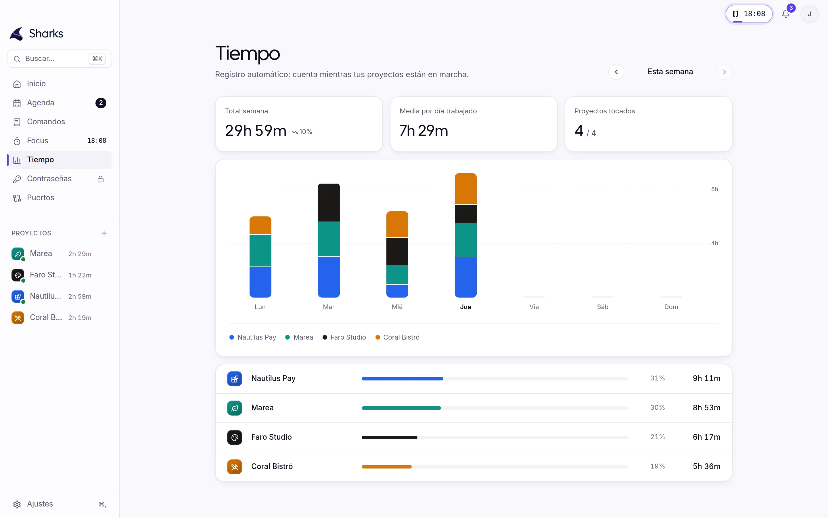
Task: Click the Coral Bistró 19% progress bar
Action: point(495,466)
